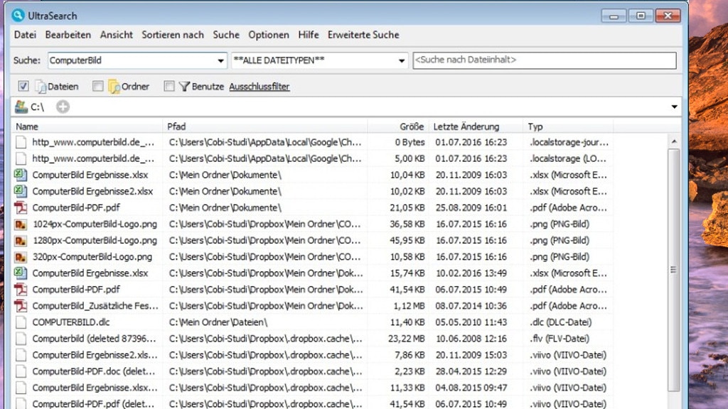Open the Datei menu

25,35
